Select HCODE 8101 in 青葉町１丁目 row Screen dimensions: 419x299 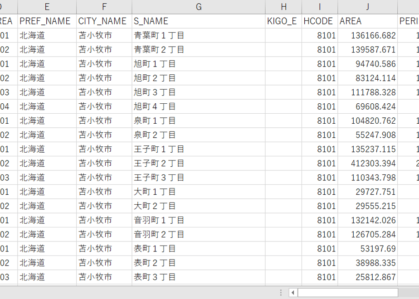320,35
